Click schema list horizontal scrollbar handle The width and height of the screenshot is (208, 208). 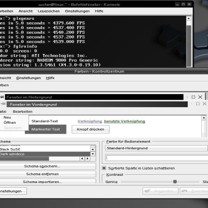(24, 159)
